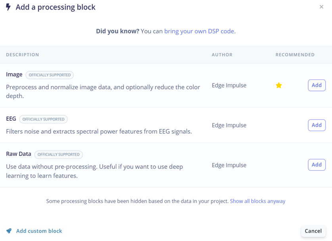Add the EEG processing block
The width and height of the screenshot is (332, 241).
tap(317, 125)
